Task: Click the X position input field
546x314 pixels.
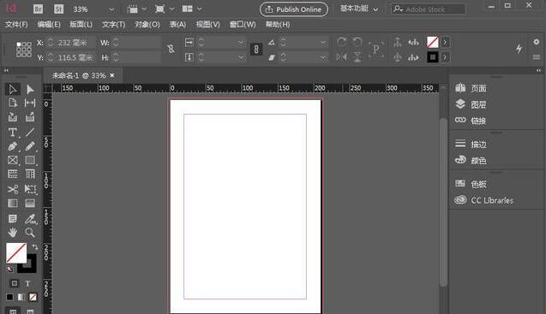Action: 75,43
